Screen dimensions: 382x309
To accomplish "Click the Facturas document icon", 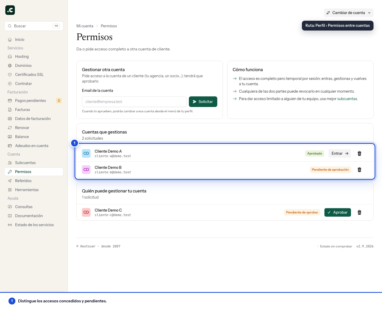I will (x=10, y=110).
